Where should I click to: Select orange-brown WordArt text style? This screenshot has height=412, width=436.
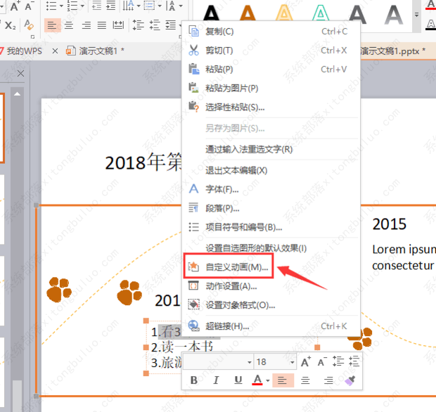tap(248, 13)
